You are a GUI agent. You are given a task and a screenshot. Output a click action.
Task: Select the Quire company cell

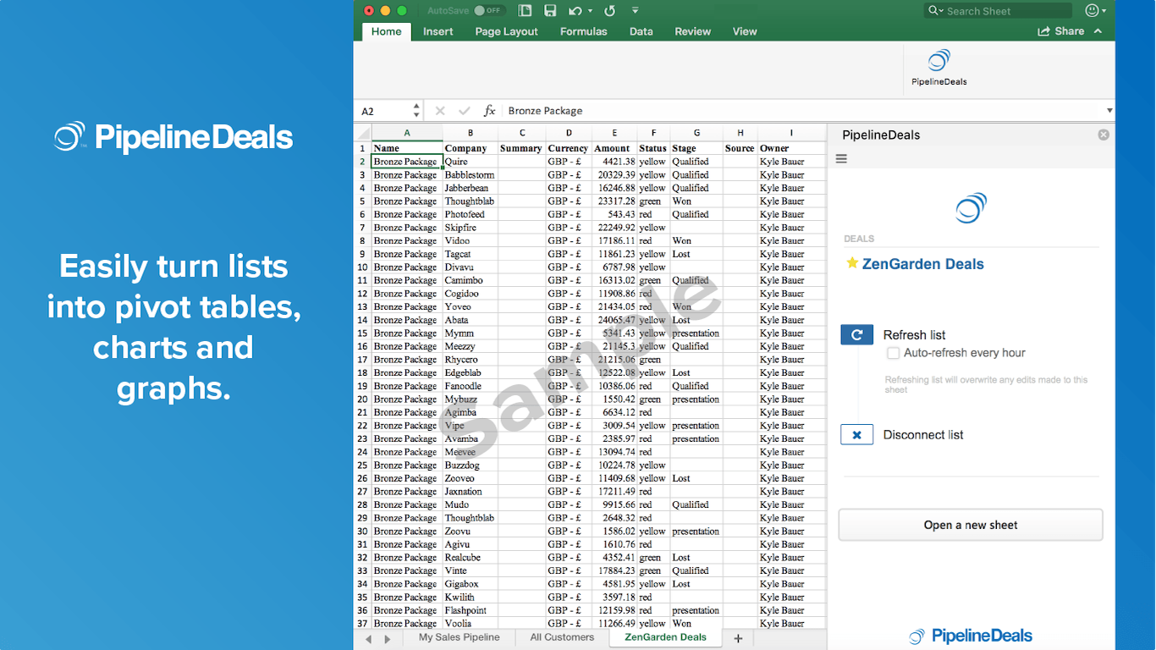[471, 162]
